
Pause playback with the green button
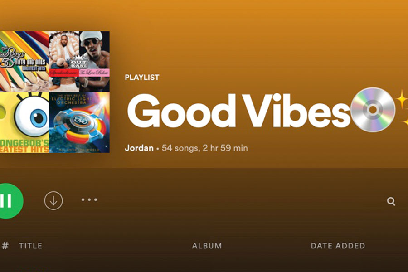click(x=10, y=201)
